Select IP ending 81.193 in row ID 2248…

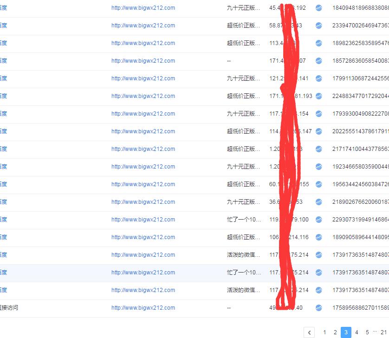pos(291,96)
